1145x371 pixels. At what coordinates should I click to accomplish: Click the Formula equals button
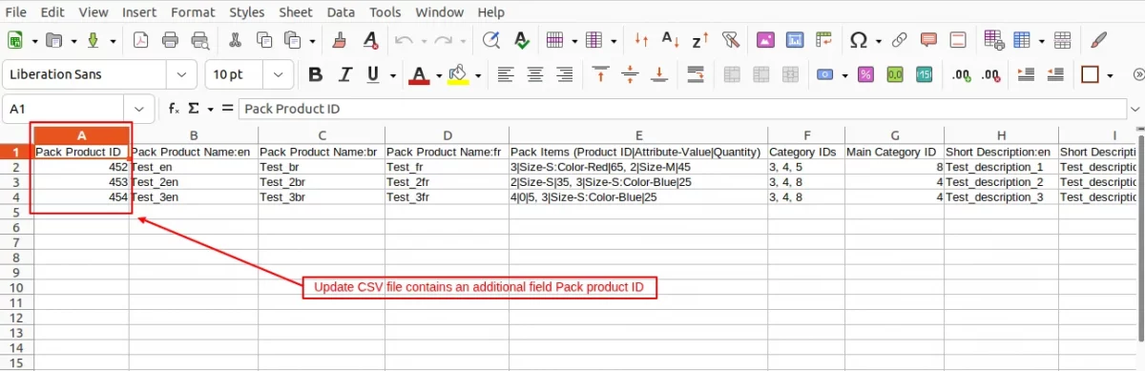(x=227, y=109)
